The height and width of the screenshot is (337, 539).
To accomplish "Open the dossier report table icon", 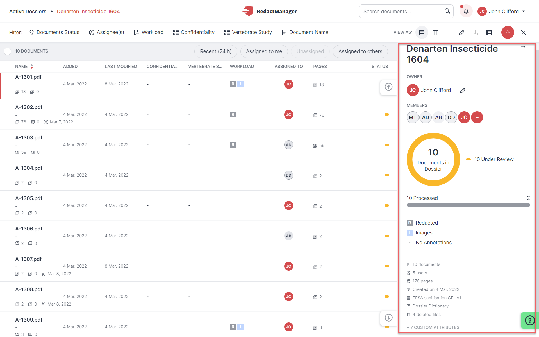I will coord(489,33).
